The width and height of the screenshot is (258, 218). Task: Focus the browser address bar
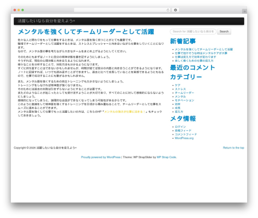pyautogui.click(x=122, y=10)
